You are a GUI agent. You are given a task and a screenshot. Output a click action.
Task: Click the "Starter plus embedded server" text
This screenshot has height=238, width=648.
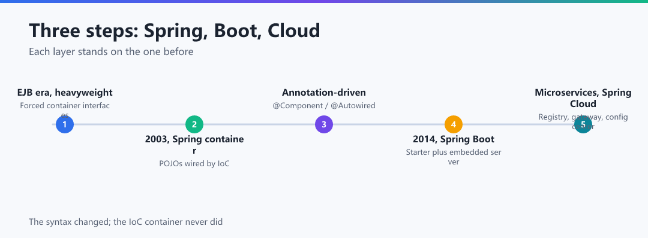click(x=454, y=157)
